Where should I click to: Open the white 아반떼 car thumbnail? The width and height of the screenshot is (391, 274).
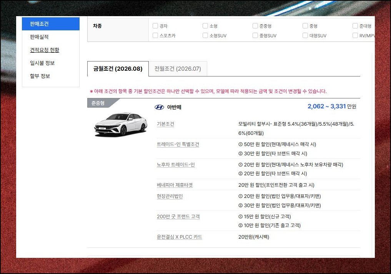pyautogui.click(x=121, y=124)
